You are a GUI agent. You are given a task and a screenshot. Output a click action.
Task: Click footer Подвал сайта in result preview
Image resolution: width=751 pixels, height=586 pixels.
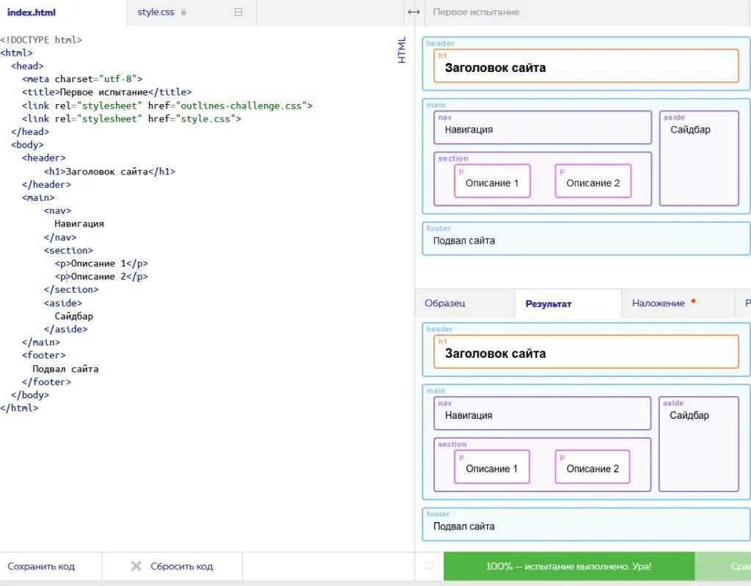pos(587,524)
